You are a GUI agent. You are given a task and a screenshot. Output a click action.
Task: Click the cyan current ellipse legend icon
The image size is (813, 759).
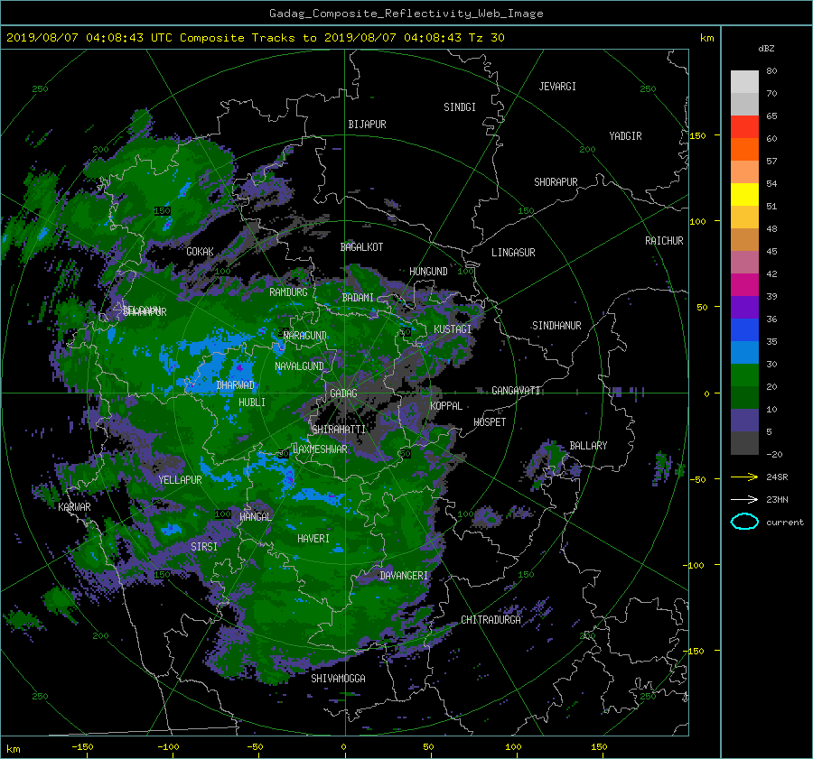[744, 522]
